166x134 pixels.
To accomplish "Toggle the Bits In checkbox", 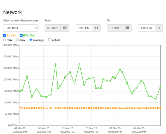I will (x=5, y=35).
